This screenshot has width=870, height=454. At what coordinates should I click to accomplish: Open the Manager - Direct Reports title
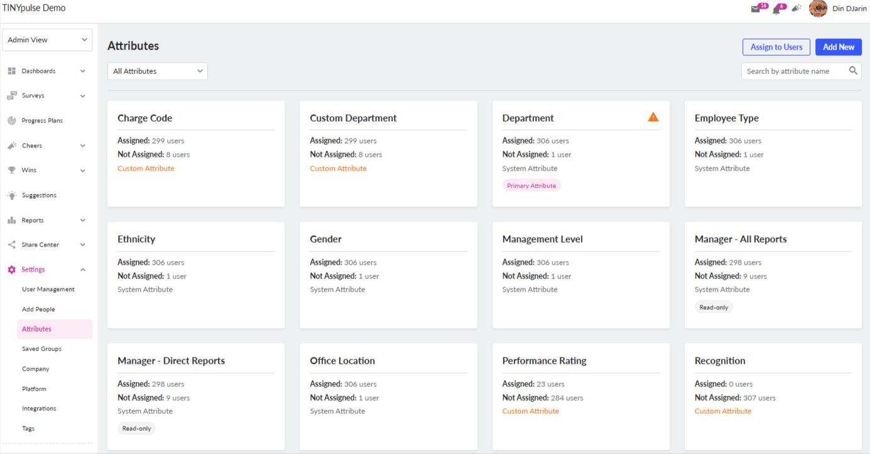pos(171,361)
